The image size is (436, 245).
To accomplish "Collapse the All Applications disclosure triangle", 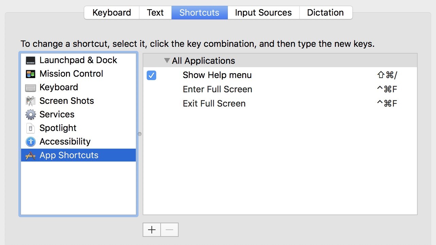I will click(x=167, y=60).
